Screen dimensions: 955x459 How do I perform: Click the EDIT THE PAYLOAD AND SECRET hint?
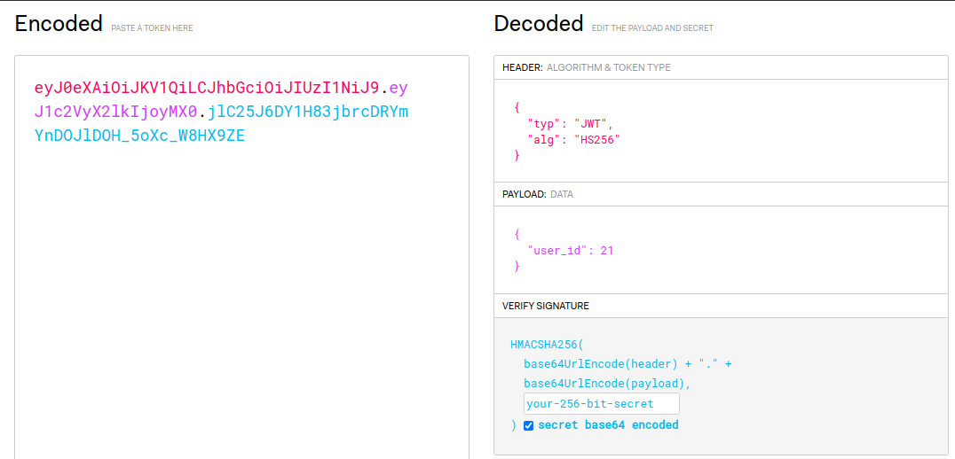point(652,28)
